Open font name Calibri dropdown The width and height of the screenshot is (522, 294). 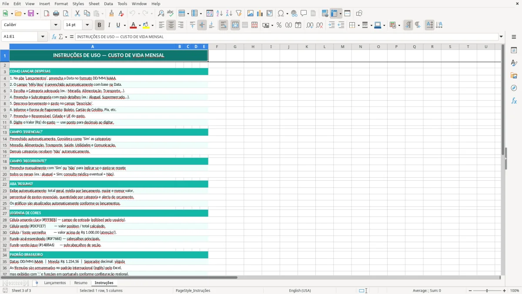56,25
